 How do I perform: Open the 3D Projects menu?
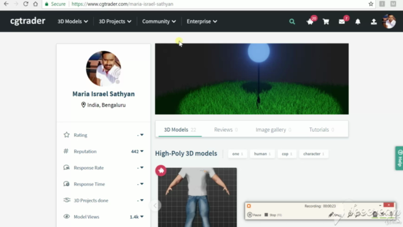point(115,21)
